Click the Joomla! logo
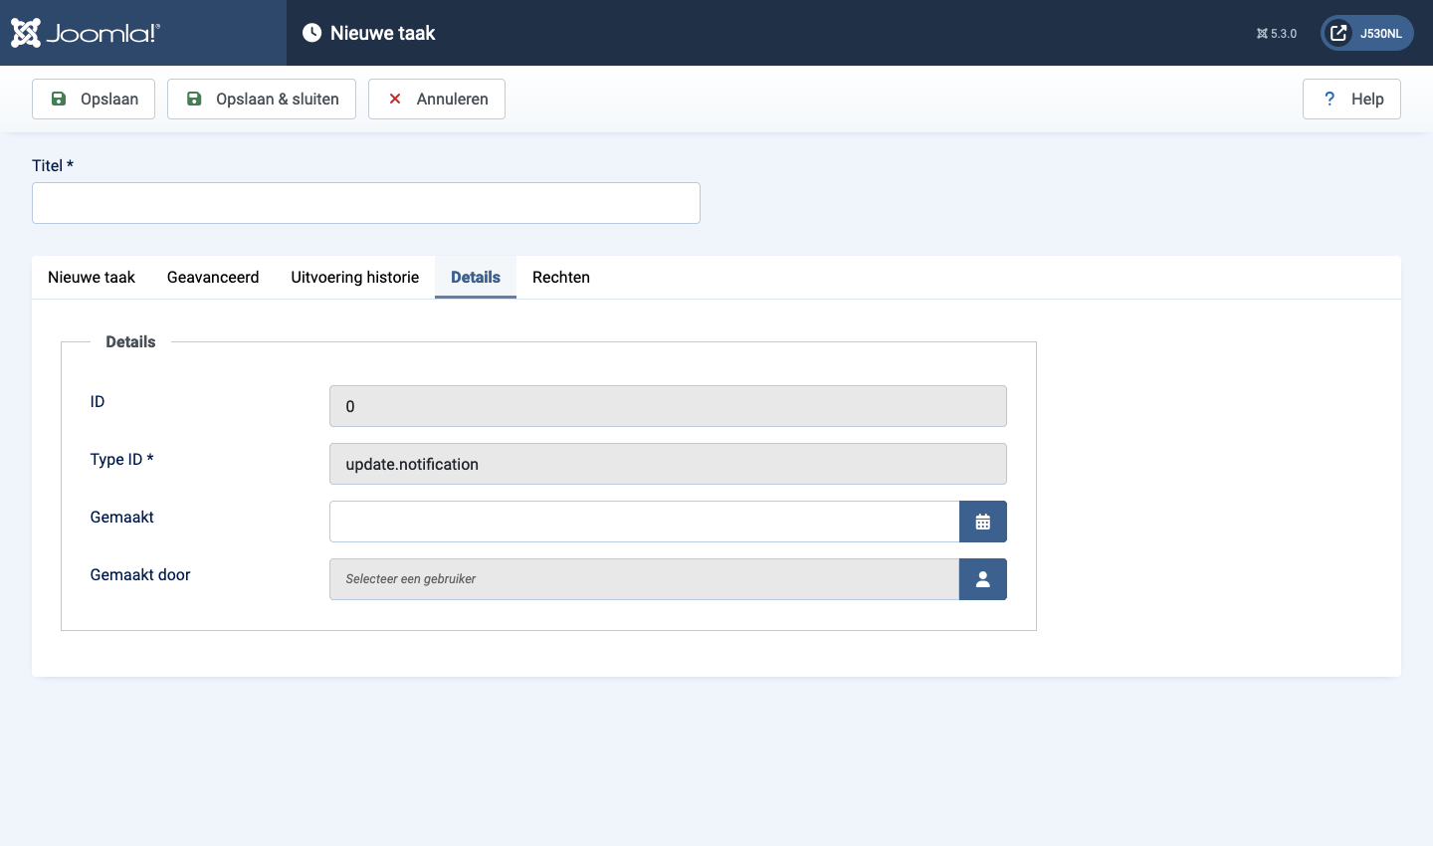 pyautogui.click(x=86, y=33)
